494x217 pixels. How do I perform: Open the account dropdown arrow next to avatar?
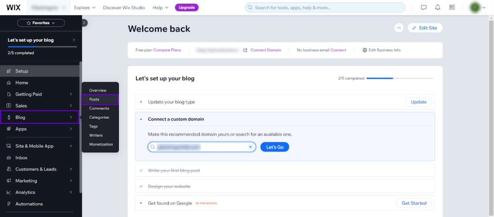484,7
